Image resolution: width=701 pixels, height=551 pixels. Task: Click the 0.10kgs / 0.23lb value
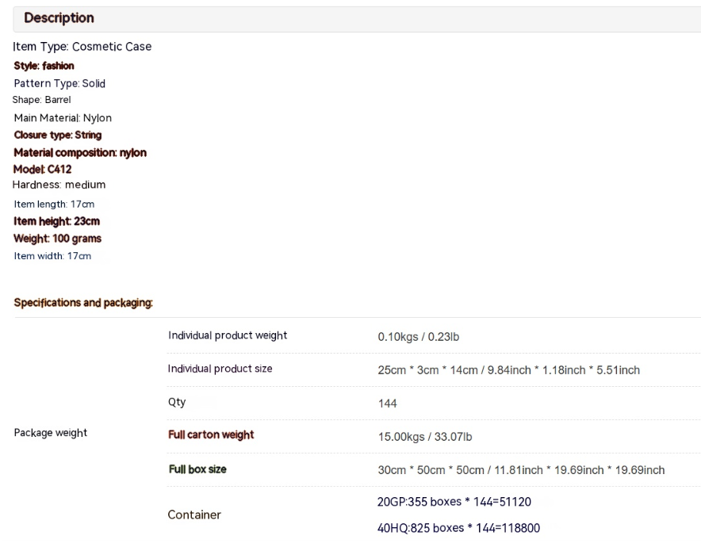(418, 337)
